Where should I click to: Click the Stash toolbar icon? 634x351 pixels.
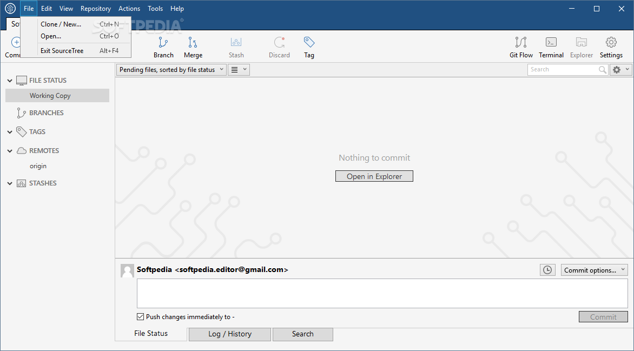coord(236,42)
